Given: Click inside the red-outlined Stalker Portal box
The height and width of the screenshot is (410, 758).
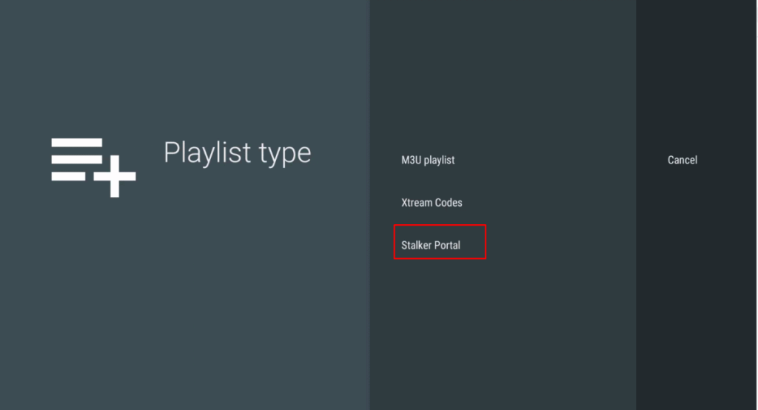Looking at the screenshot, I should tap(439, 242).
